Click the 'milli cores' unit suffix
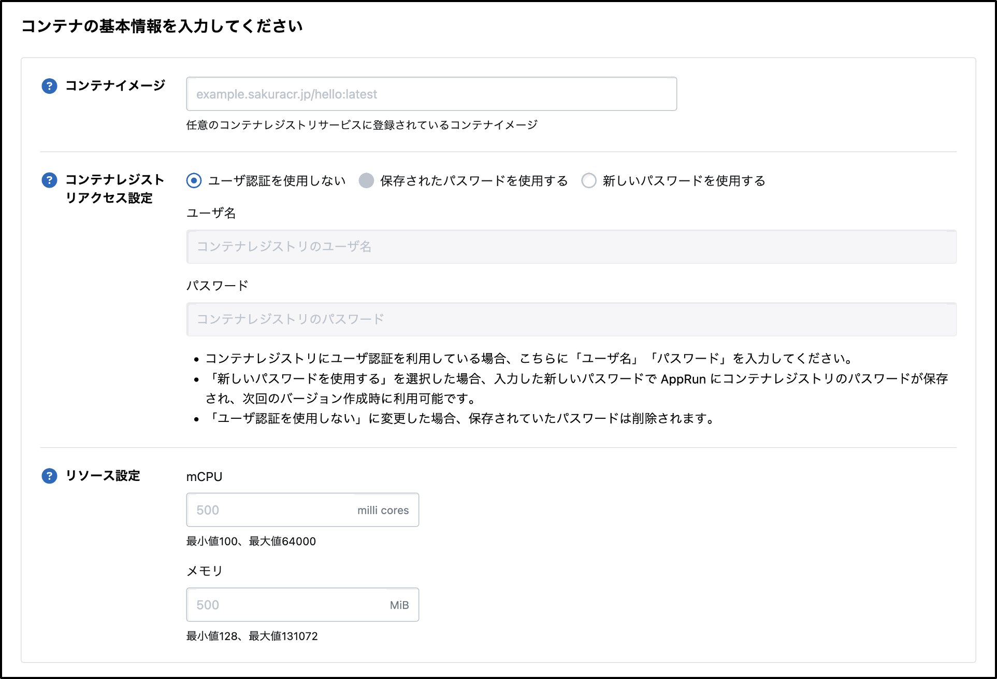This screenshot has width=997, height=679. 383,510
